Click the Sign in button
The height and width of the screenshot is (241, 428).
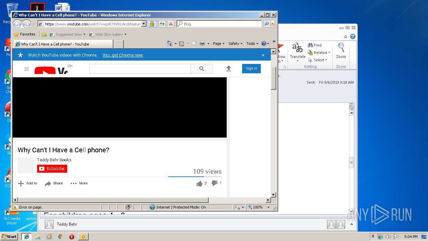click(x=251, y=68)
